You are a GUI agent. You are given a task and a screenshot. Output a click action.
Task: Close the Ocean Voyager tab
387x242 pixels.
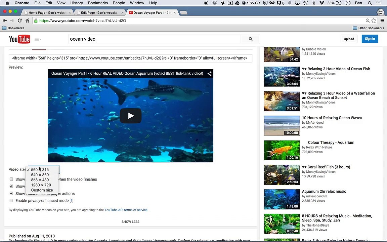pyautogui.click(x=174, y=12)
